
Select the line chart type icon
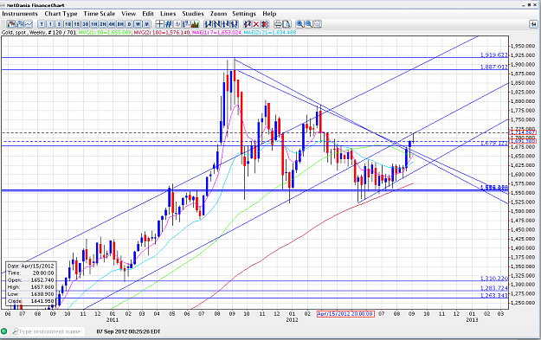pos(29,24)
